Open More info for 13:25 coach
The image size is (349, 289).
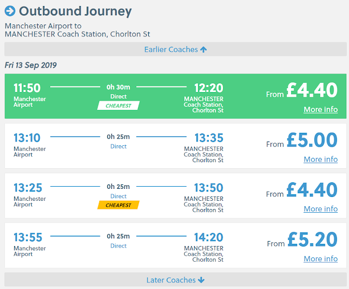pos(320,209)
